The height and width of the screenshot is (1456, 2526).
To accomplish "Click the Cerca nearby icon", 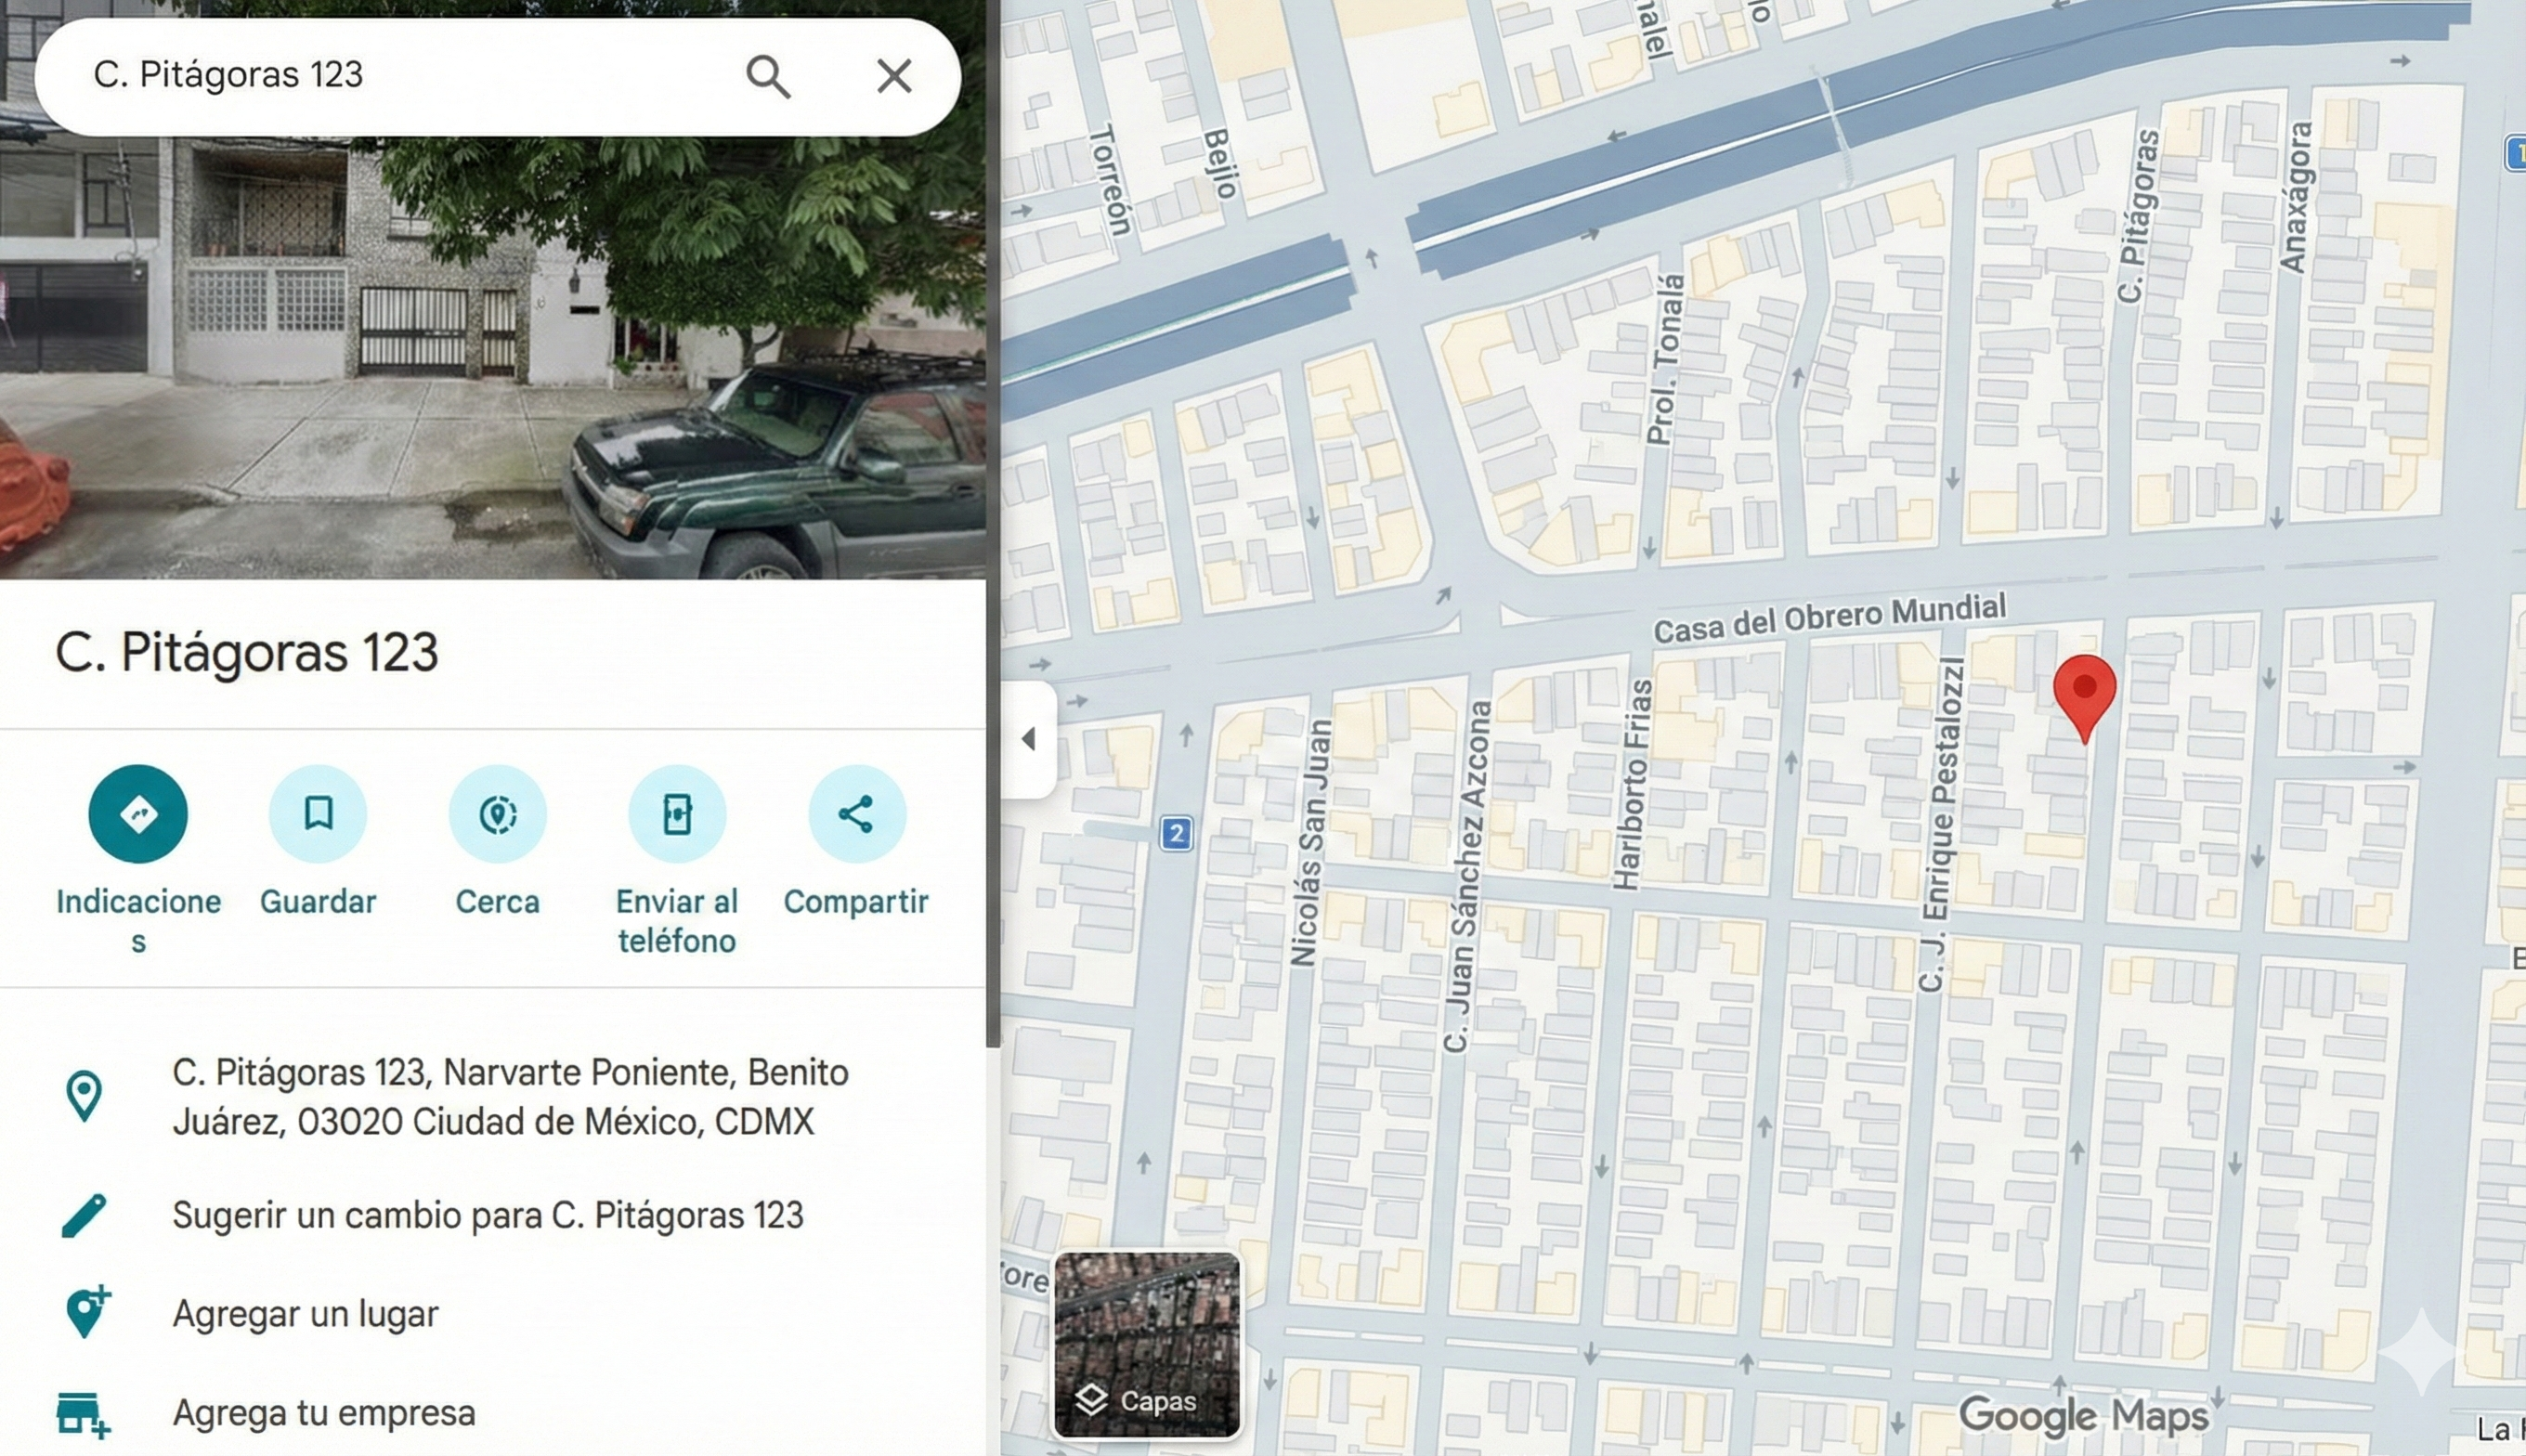I will (497, 814).
